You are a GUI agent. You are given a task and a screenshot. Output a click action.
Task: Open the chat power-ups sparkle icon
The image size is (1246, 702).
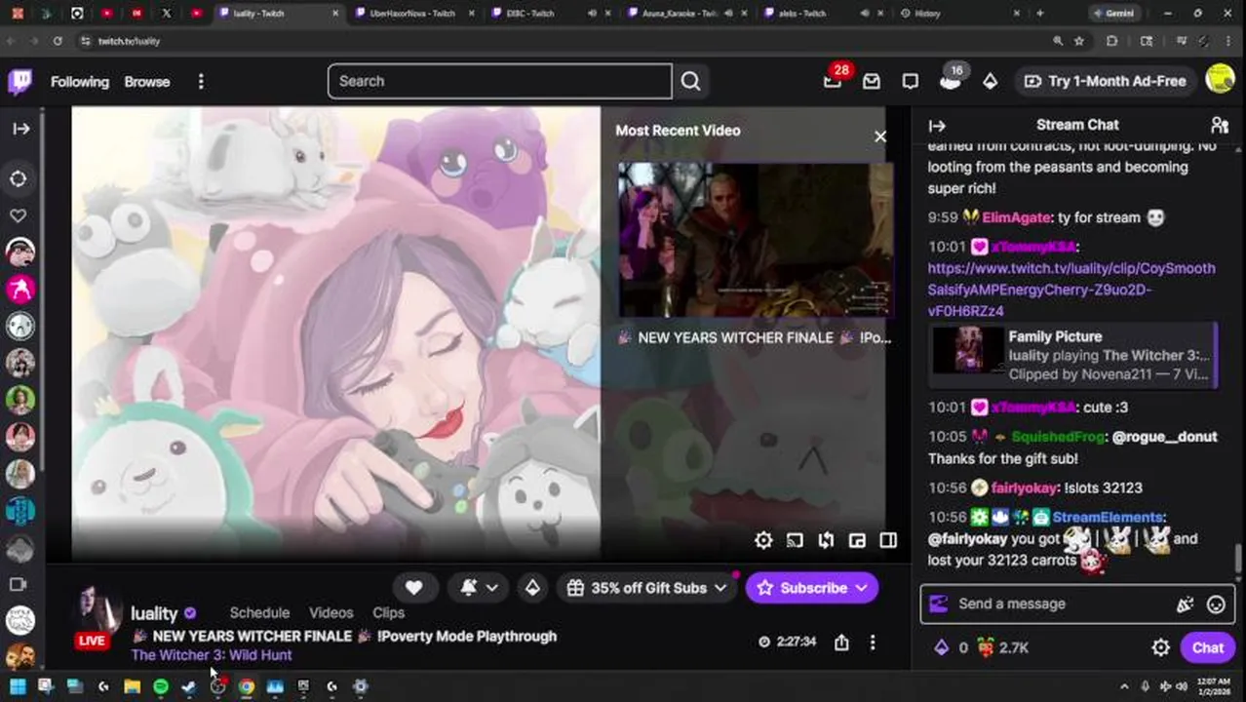[1185, 604]
